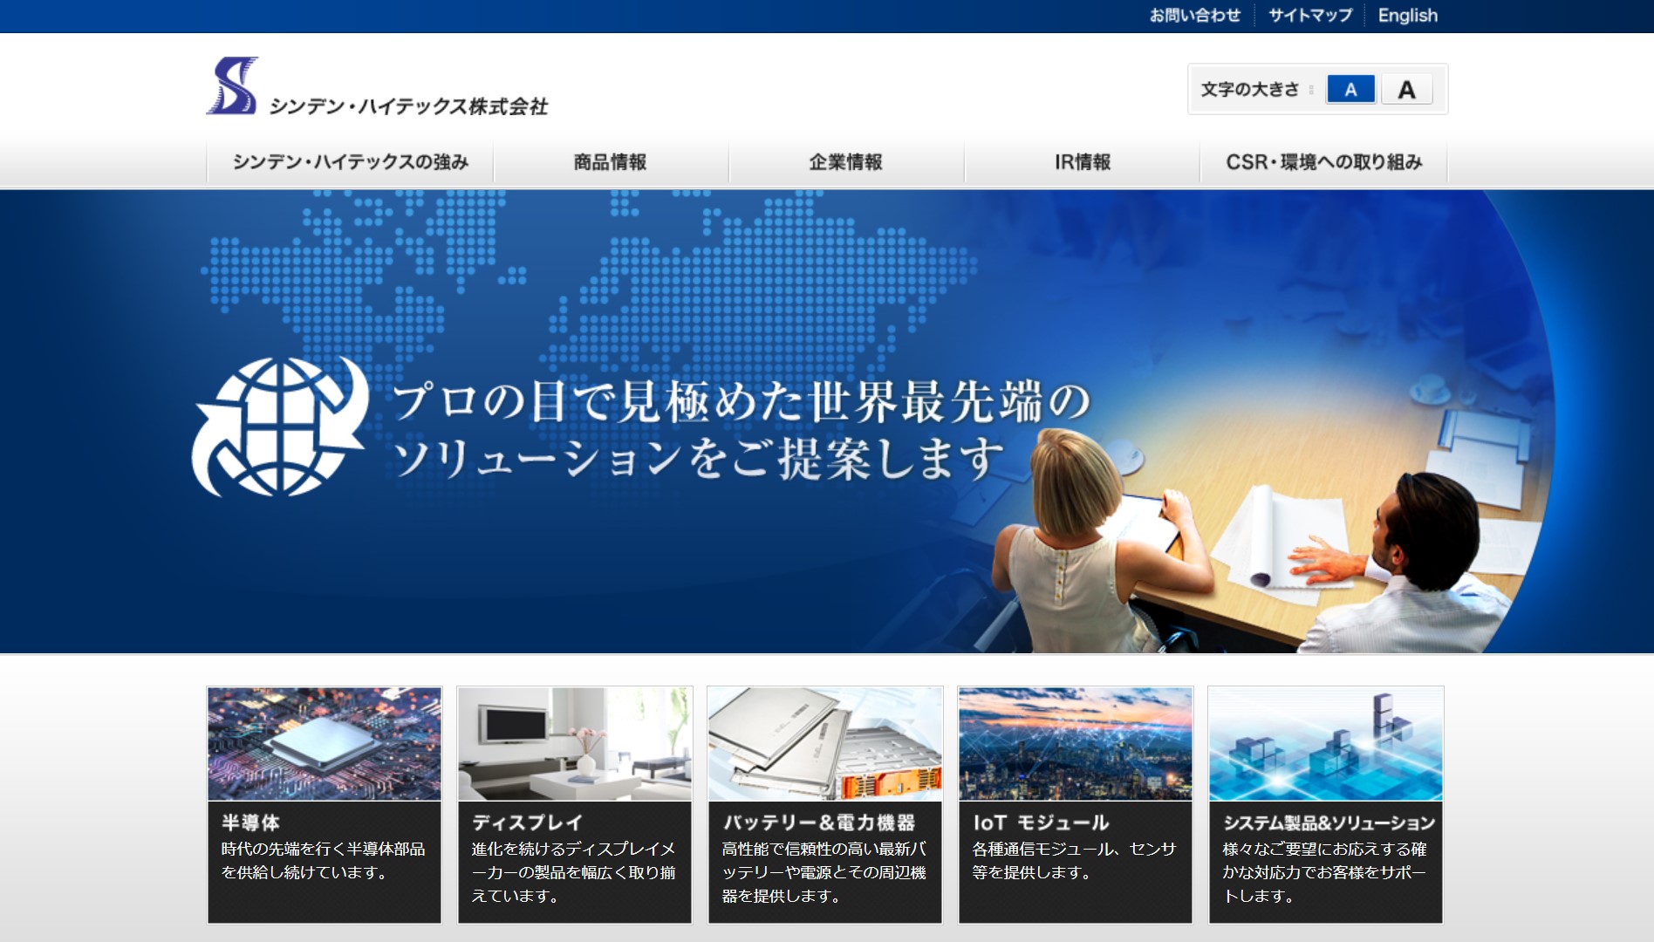Image resolution: width=1654 pixels, height=942 pixels.
Task: Open シンデン・ハイテックスの強み menu
Action: (x=350, y=162)
